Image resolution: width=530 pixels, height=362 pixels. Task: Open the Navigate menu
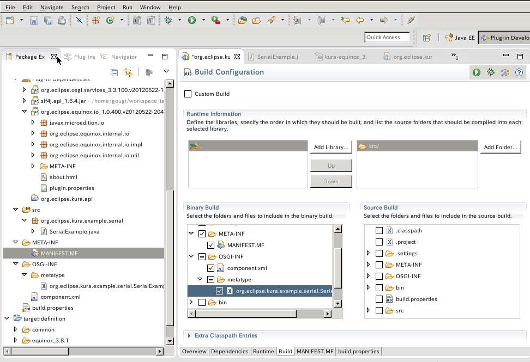[x=52, y=7]
